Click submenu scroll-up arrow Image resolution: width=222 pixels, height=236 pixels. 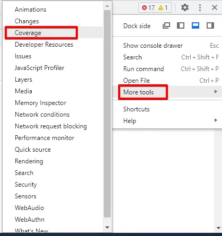107,6
